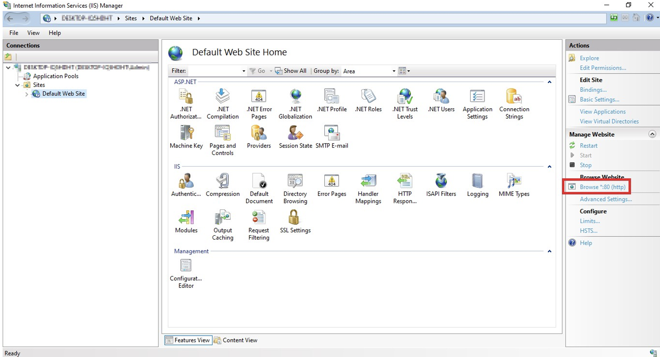660x357 pixels.
Task: Expand the Default Web Site tree node
Action: pyautogui.click(x=27, y=94)
